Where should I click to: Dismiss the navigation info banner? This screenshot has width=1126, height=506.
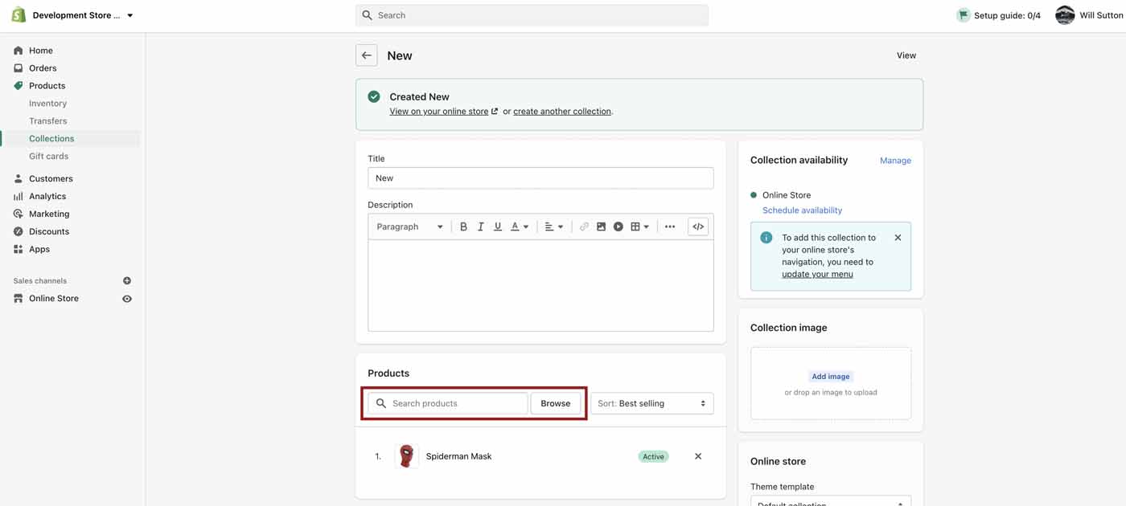click(898, 238)
